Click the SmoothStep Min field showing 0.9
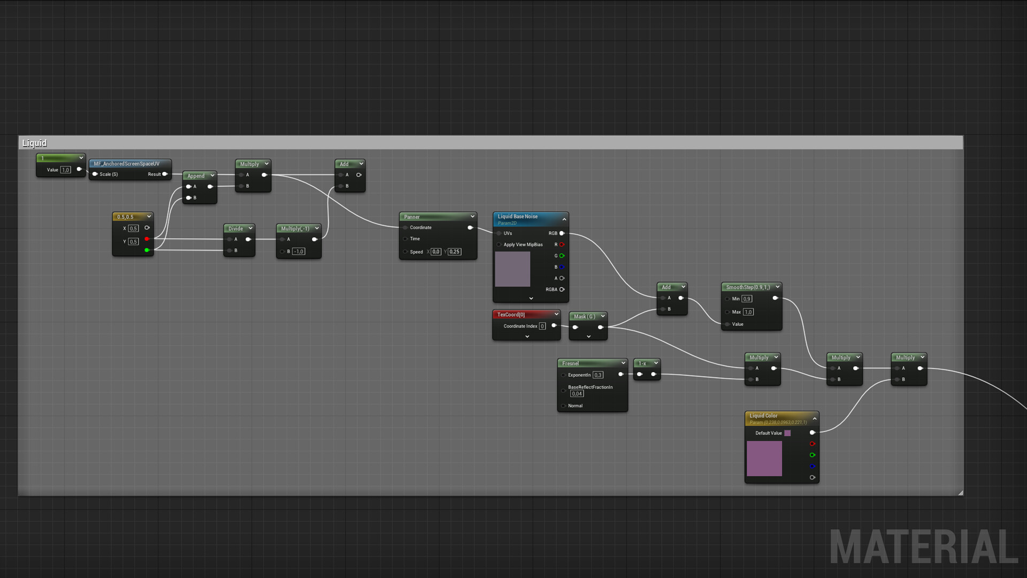1027x578 pixels. (x=747, y=299)
